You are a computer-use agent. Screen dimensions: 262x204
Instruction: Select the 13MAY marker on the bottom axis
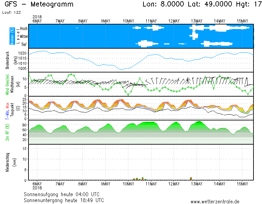tap(197, 184)
